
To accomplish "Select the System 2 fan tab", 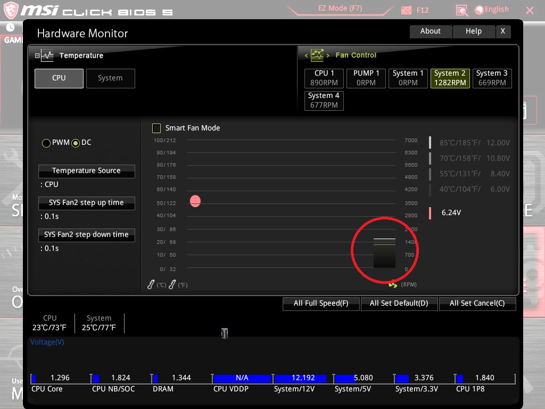I will tap(450, 78).
